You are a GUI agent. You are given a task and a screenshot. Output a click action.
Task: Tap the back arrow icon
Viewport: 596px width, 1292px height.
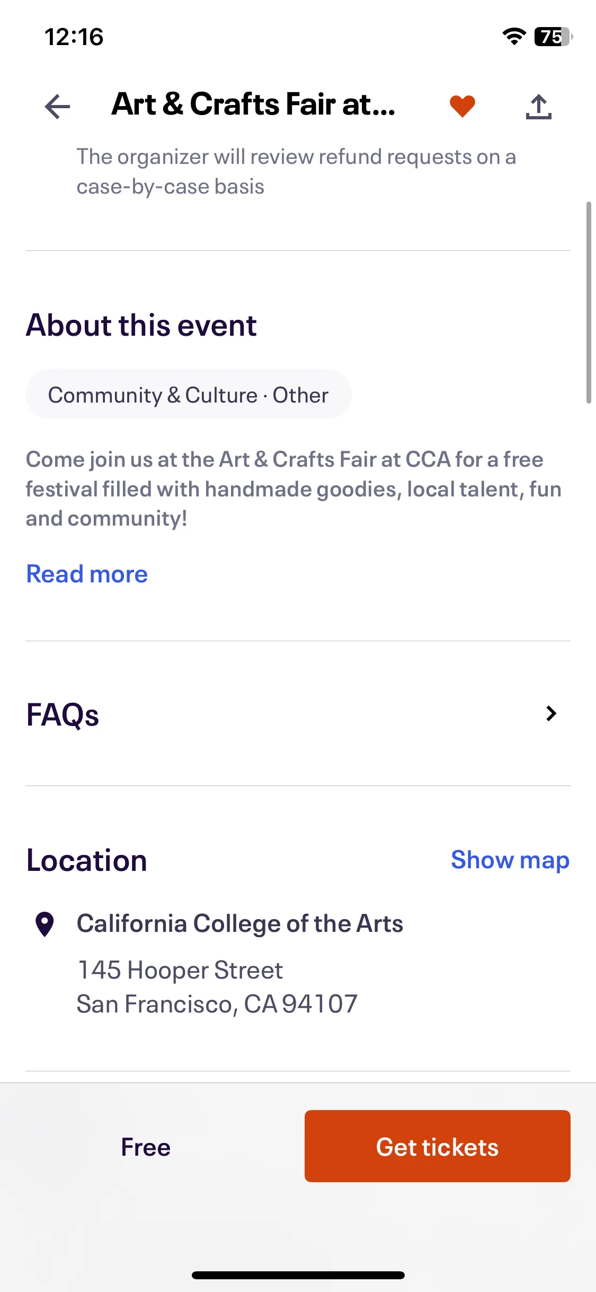point(57,106)
